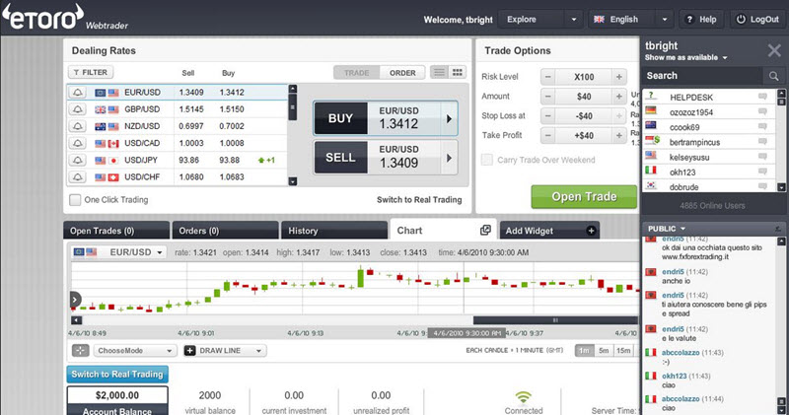Switch to Orders (0) tab
This screenshot has height=415, width=789.
pos(225,231)
